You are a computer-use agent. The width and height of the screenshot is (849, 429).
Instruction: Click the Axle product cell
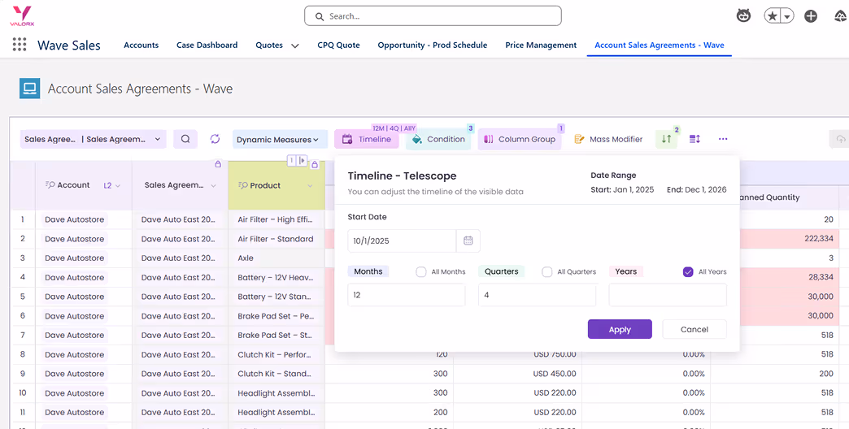point(276,258)
